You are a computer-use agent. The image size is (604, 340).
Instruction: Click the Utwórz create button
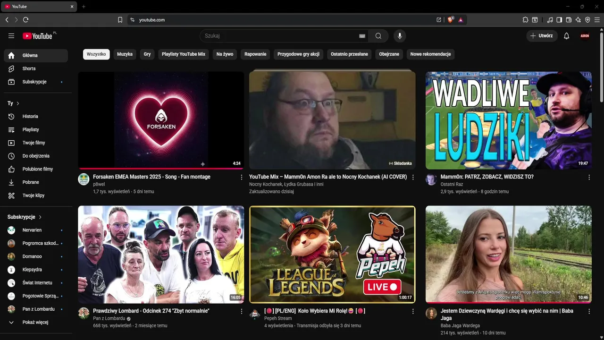[x=542, y=36]
